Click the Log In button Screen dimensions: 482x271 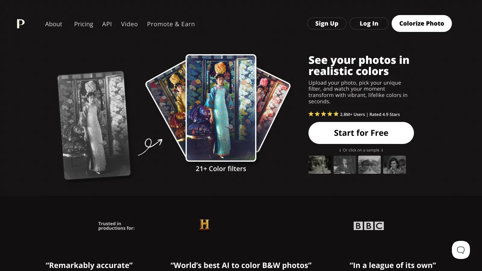coord(369,23)
